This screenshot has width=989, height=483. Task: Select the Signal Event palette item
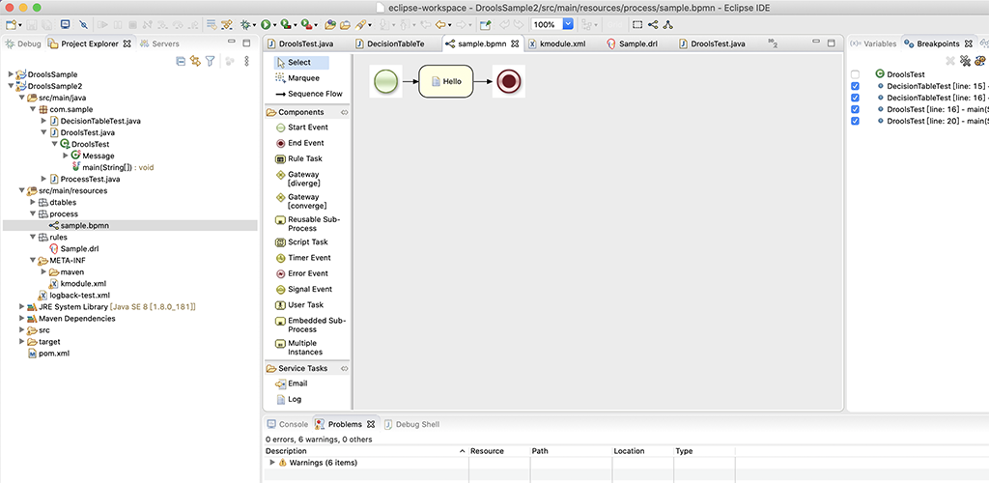tap(304, 290)
